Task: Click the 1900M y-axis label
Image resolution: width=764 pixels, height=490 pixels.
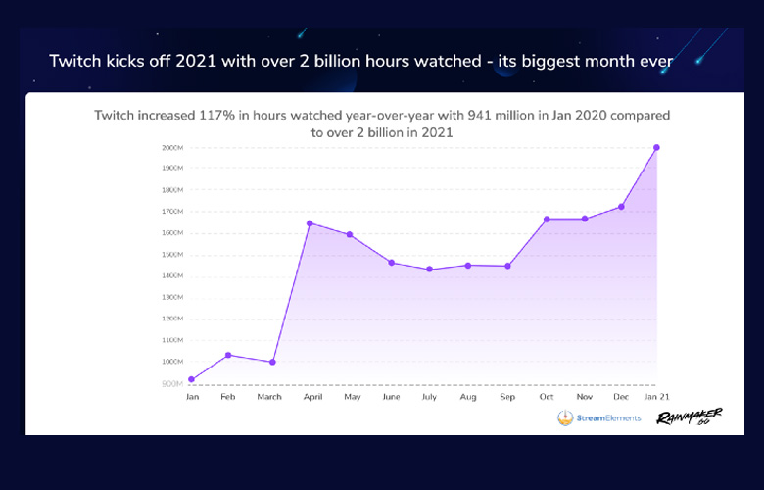Action: (172, 168)
